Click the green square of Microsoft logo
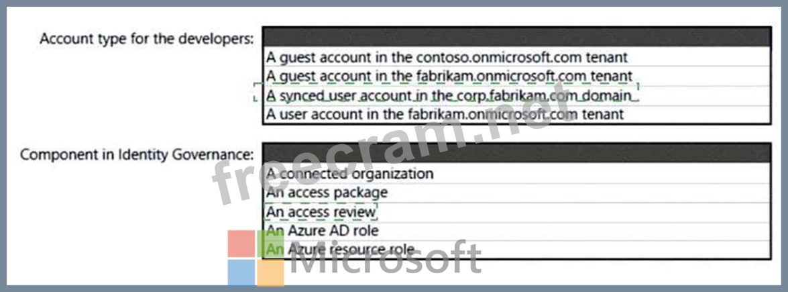 pyautogui.click(x=270, y=244)
